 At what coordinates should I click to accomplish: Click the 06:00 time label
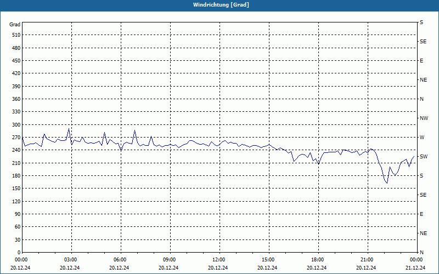coord(121,260)
